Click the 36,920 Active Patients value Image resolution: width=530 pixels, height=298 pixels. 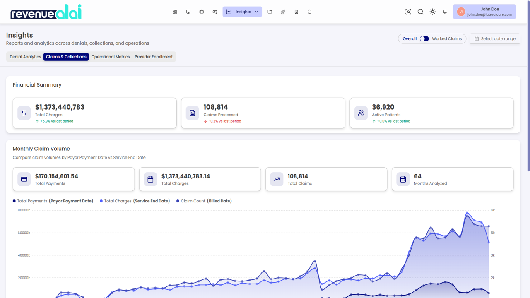pyautogui.click(x=383, y=107)
